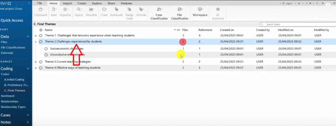
Task: Switch to the Share ribbon tab
Action: [x=112, y=3]
